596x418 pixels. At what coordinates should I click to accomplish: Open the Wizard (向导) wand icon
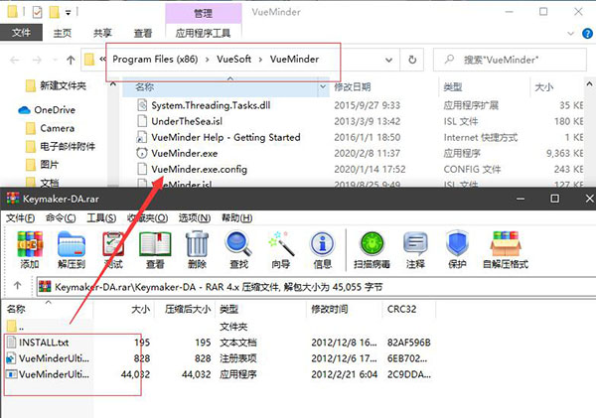coord(280,244)
